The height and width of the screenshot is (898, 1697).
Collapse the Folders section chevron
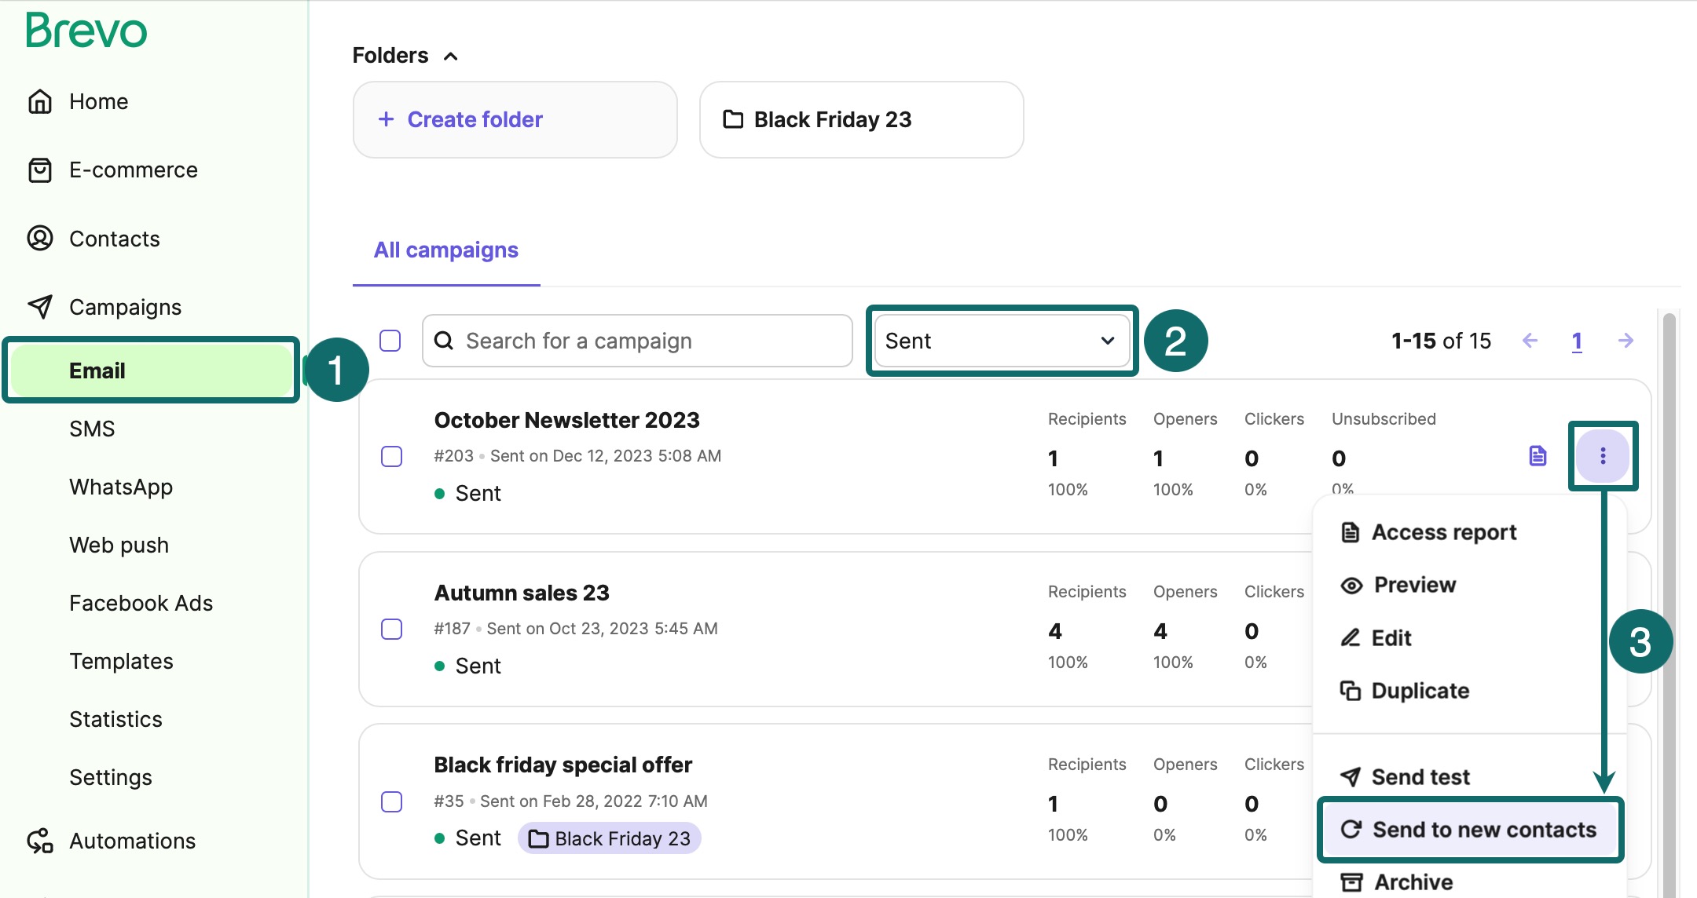[x=451, y=56]
